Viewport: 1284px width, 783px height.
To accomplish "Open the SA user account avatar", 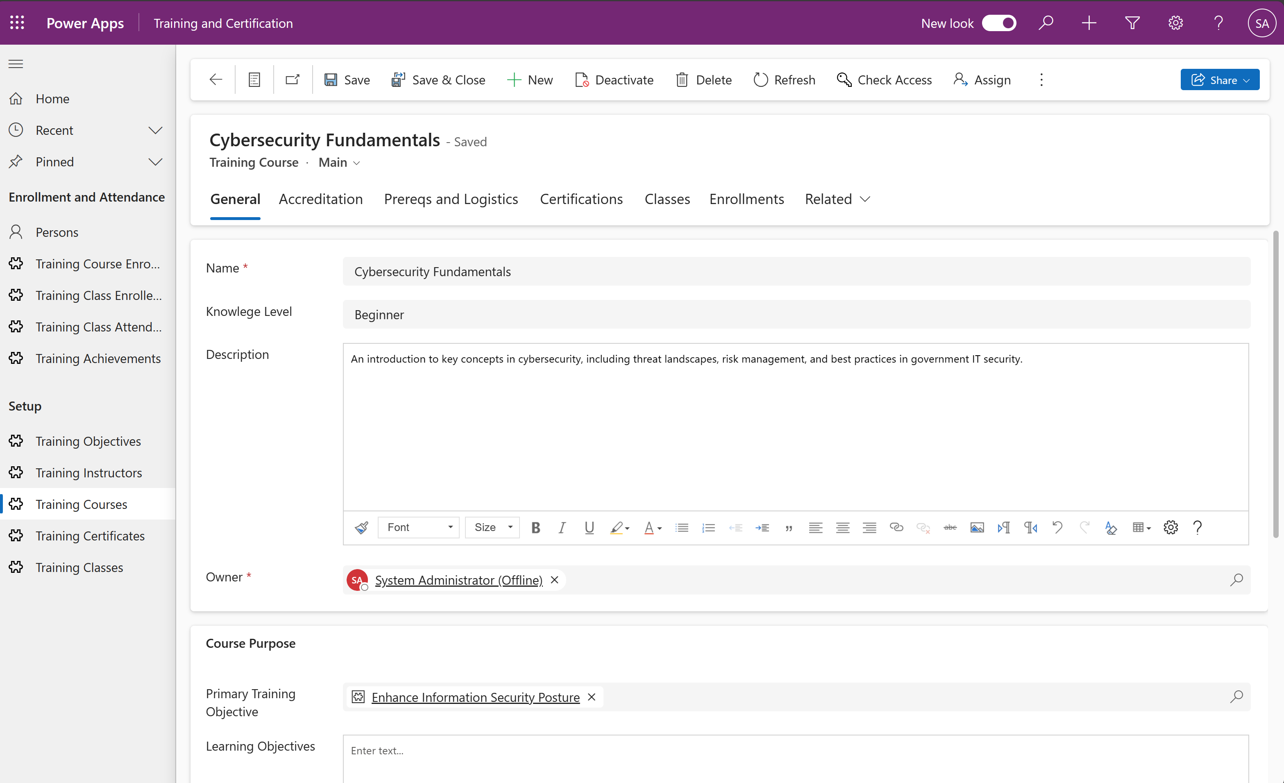I will (1261, 23).
